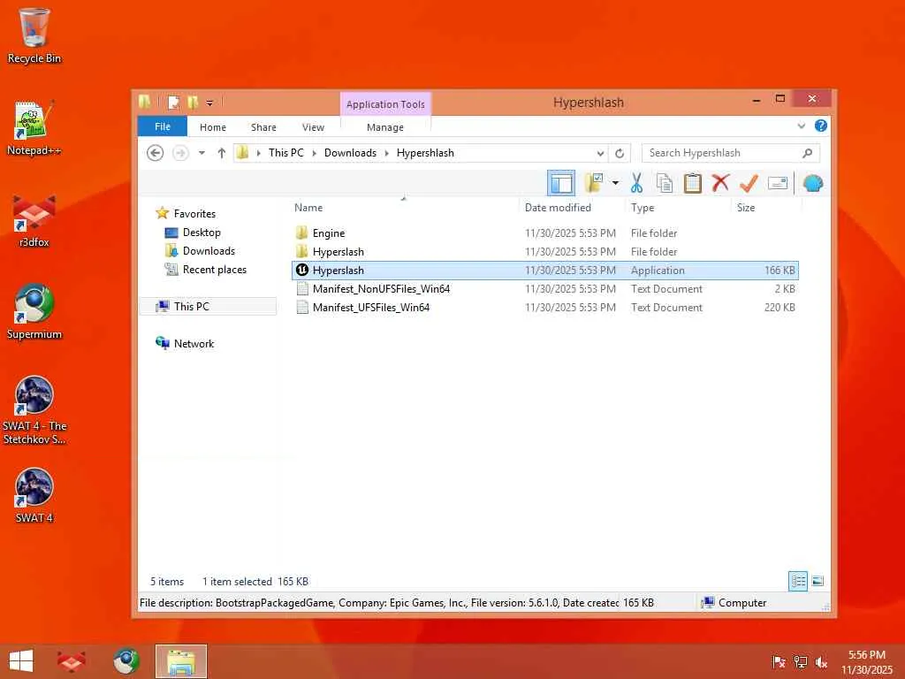Open the Notepad++ desktop shortcut
The height and width of the screenshot is (679, 905).
pyautogui.click(x=34, y=127)
